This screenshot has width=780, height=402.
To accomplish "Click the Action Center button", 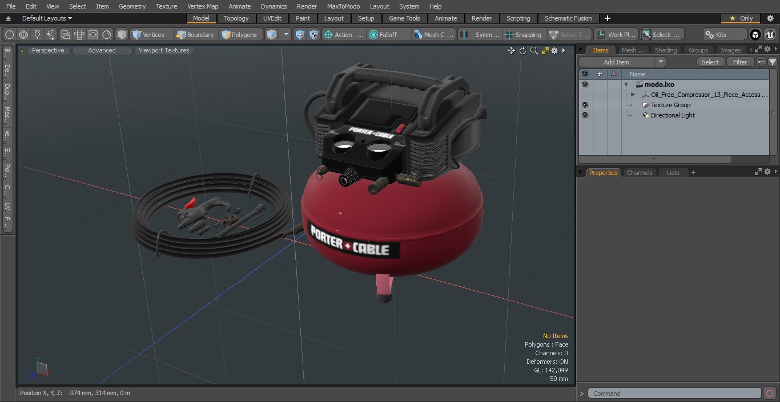I will point(344,35).
